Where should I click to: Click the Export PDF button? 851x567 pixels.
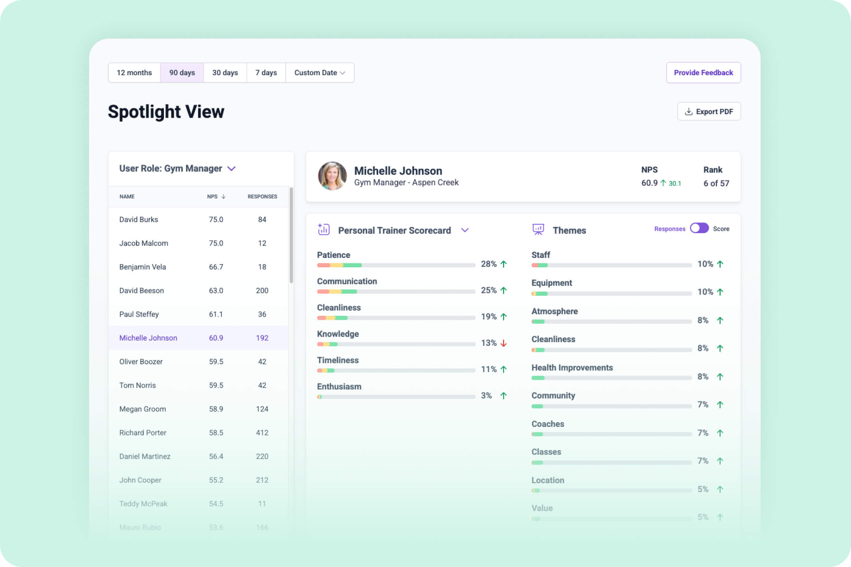[709, 111]
